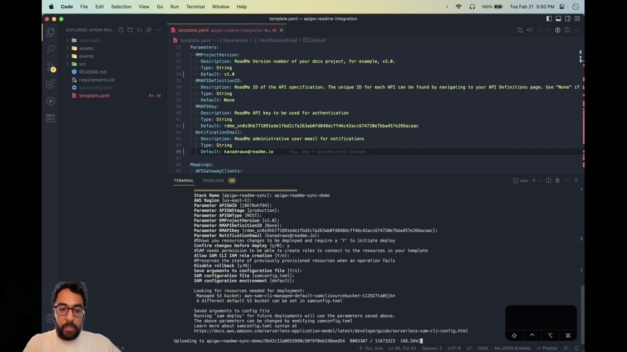
Task: Click Prettier status bar item
Action: point(547,348)
